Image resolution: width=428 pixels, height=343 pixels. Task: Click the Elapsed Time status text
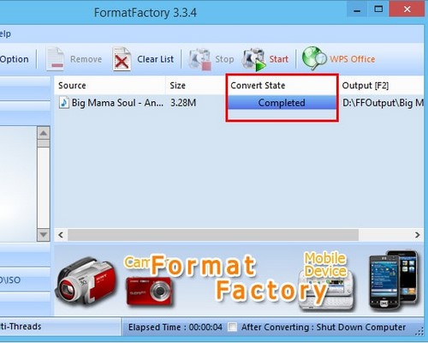point(175,327)
